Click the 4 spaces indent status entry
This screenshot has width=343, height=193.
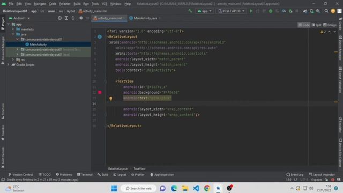[x=317, y=180]
